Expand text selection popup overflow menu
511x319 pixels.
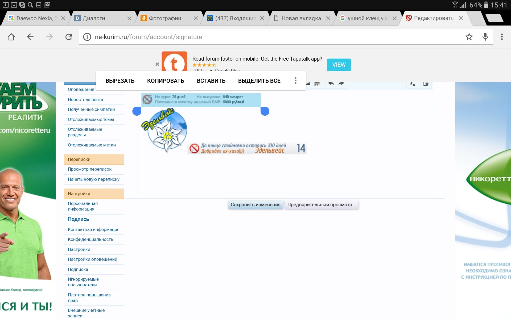click(x=295, y=81)
